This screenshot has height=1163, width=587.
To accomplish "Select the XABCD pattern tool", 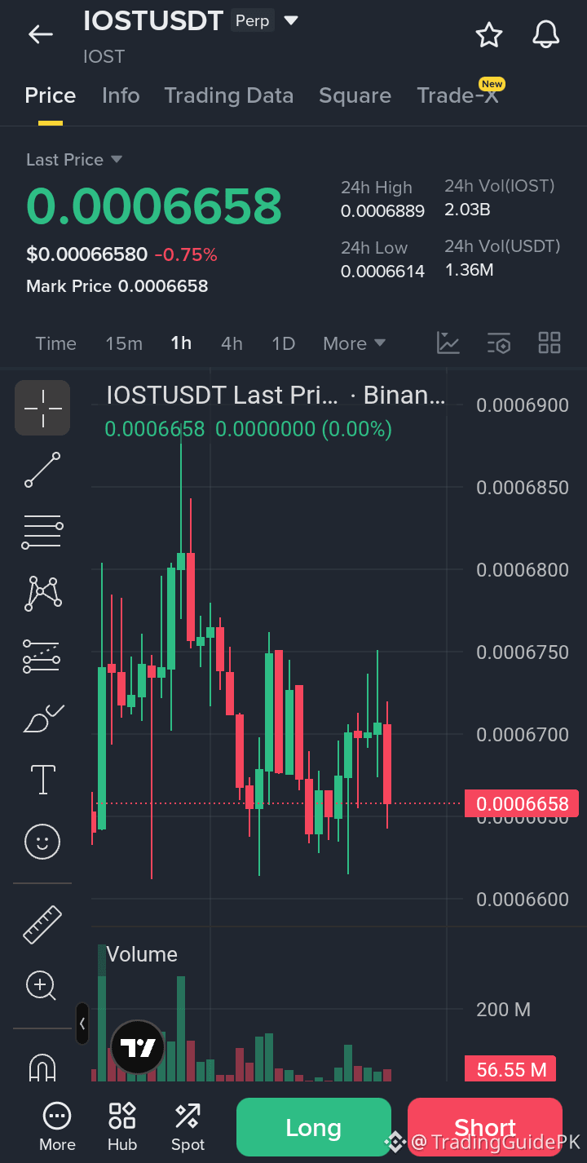I will coord(42,594).
